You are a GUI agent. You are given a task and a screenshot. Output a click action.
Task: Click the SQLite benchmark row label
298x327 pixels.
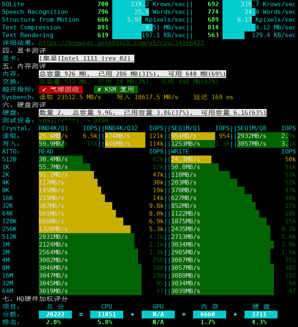pyautogui.click(x=13, y=4)
